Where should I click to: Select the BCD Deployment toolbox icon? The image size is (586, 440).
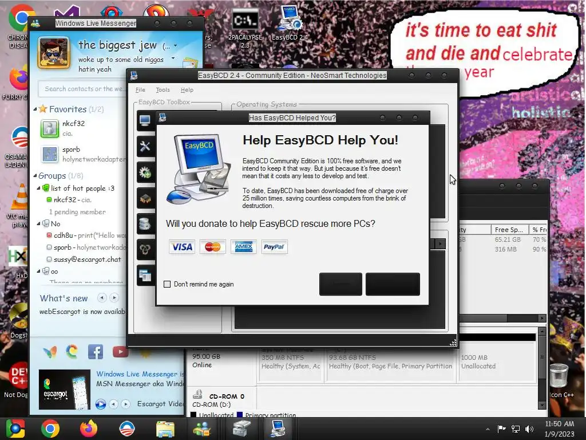[x=145, y=249]
